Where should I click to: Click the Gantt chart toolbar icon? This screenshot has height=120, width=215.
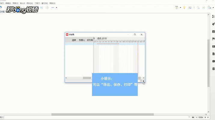pos(190,8)
